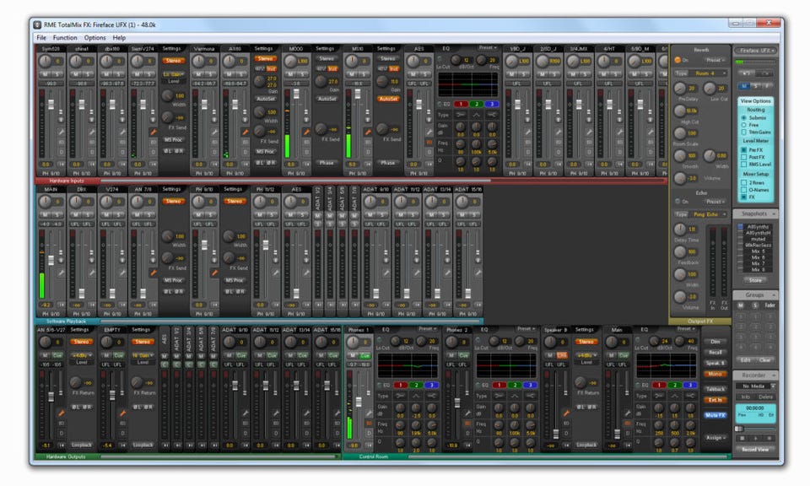The width and height of the screenshot is (810, 486).
Task: Click the Phones 2 wrench icon
Action: pos(467,413)
